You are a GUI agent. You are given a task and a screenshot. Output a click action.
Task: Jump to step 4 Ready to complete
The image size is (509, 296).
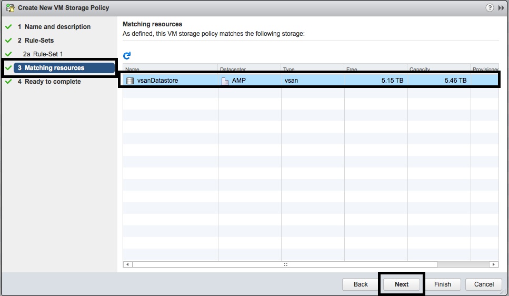coord(53,82)
